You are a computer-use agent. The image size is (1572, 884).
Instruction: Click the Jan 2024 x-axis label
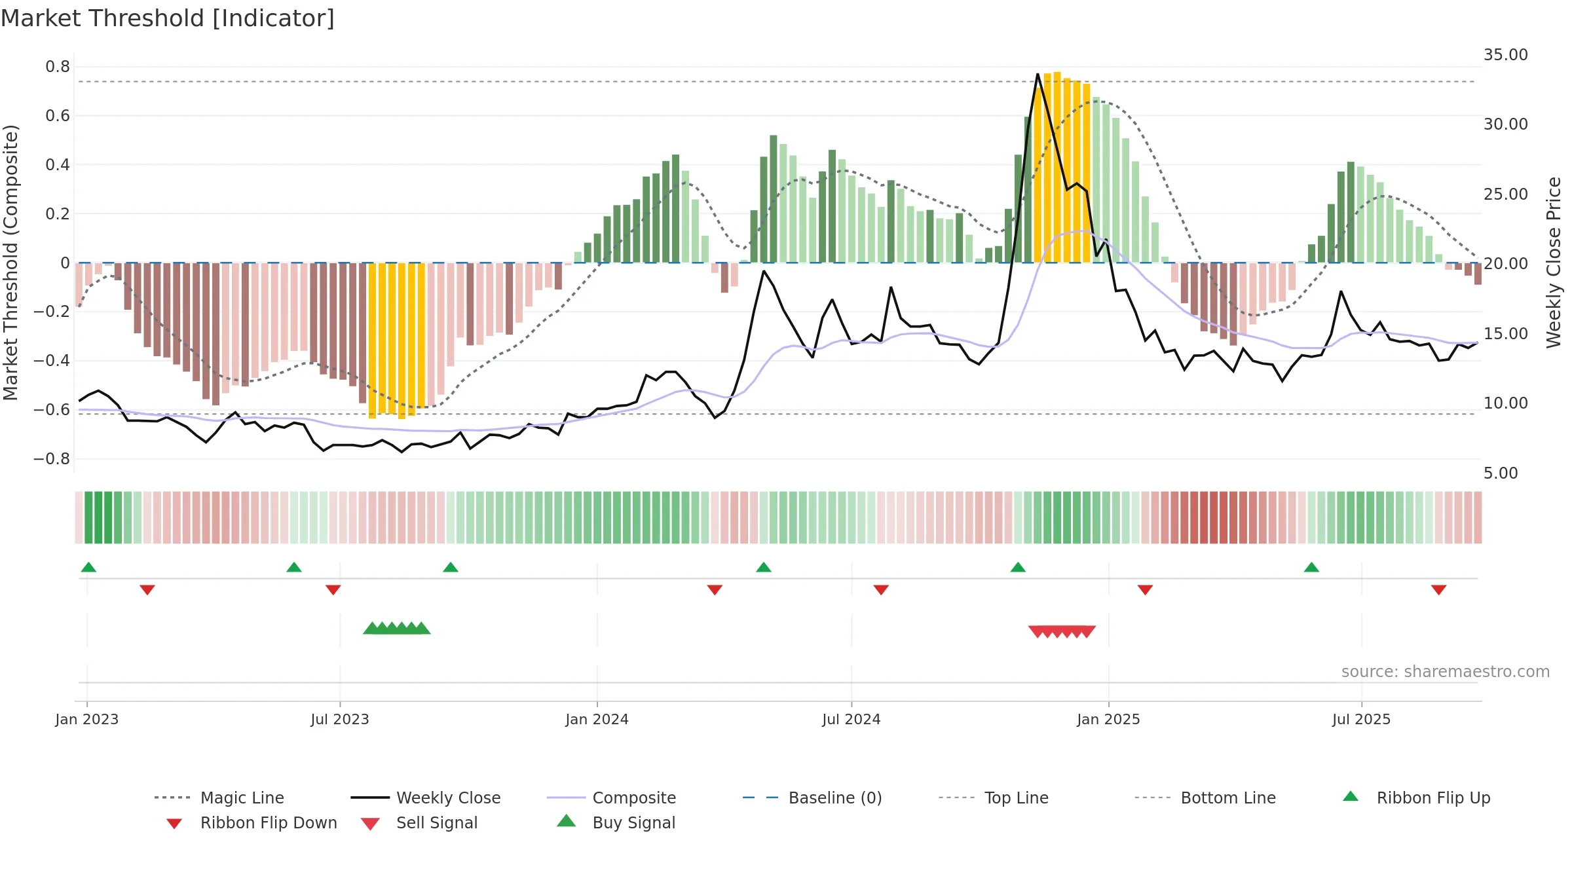click(597, 720)
